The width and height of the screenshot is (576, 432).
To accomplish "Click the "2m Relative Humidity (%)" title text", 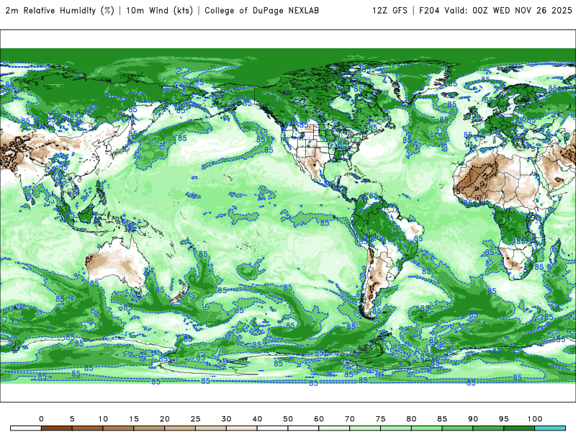I will (x=60, y=10).
